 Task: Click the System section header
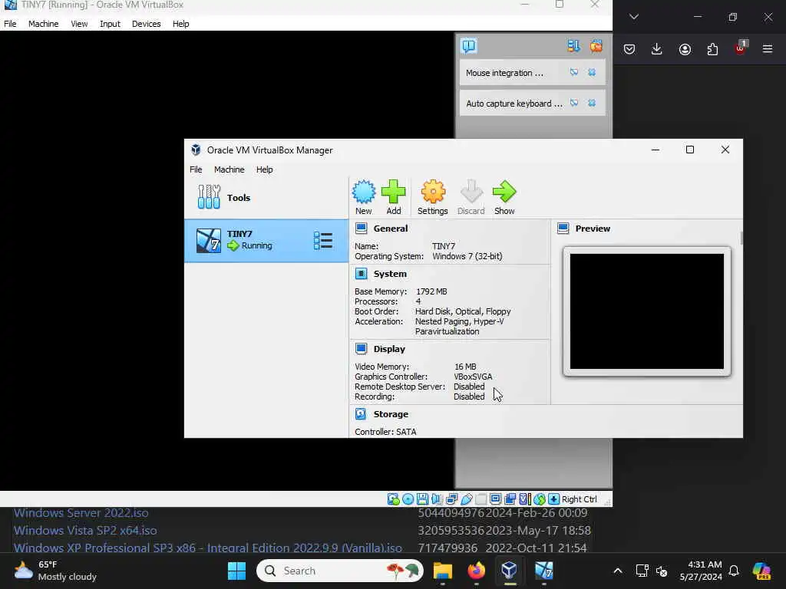(390, 274)
